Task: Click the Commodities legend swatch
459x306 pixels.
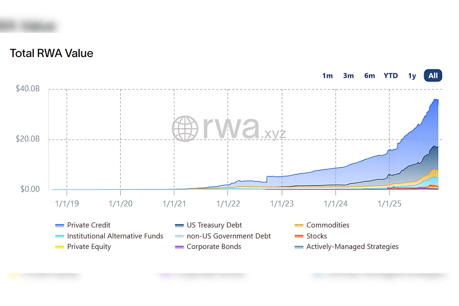Action: [299, 225]
